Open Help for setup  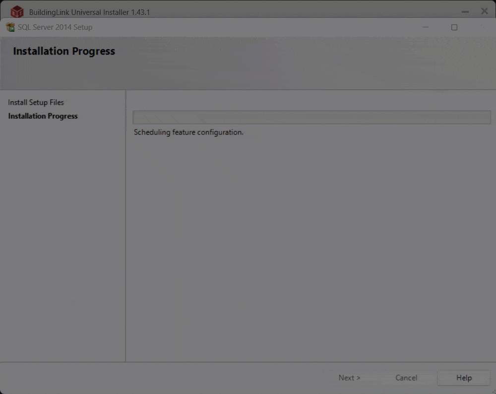click(x=464, y=378)
